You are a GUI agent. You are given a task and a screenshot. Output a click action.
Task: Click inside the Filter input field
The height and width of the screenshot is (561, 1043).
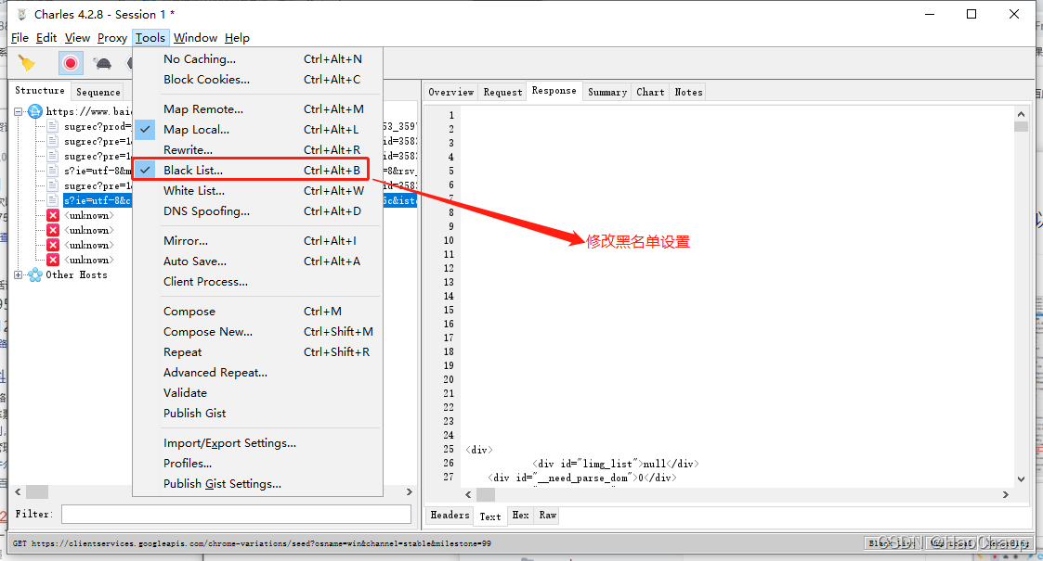(x=236, y=514)
